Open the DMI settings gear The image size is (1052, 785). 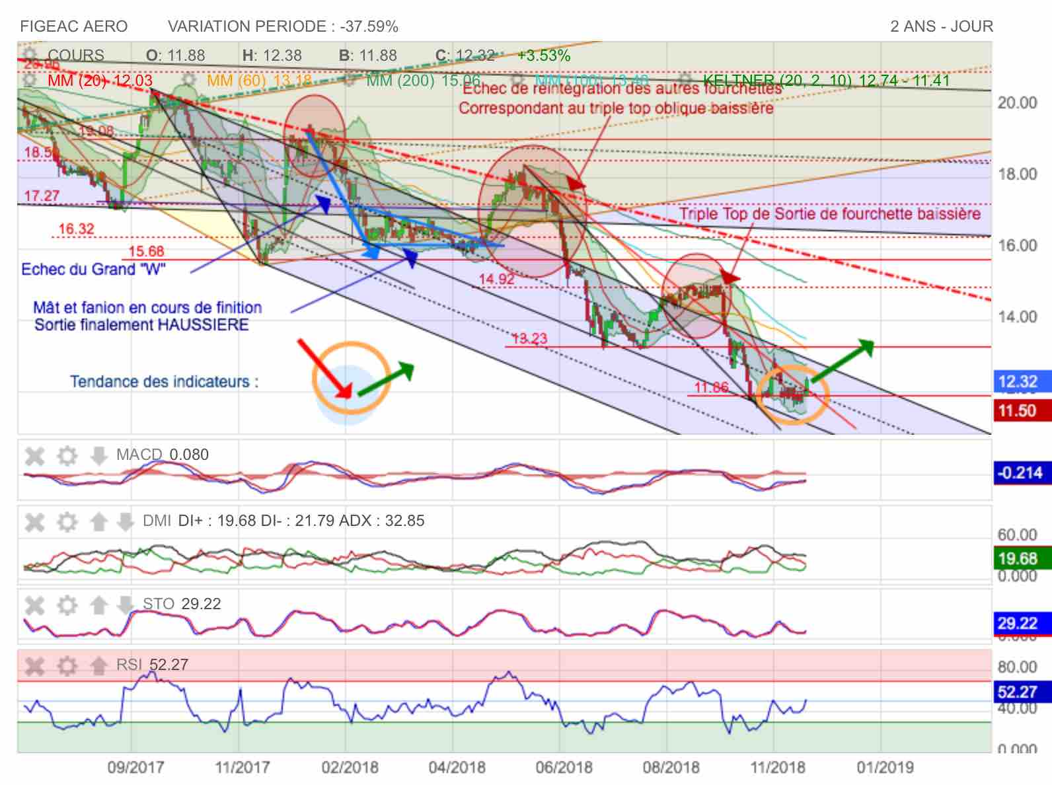67,522
